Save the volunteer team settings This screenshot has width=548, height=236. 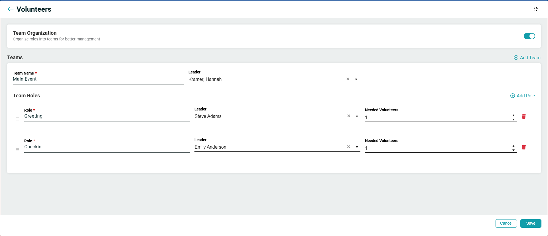[x=531, y=223]
